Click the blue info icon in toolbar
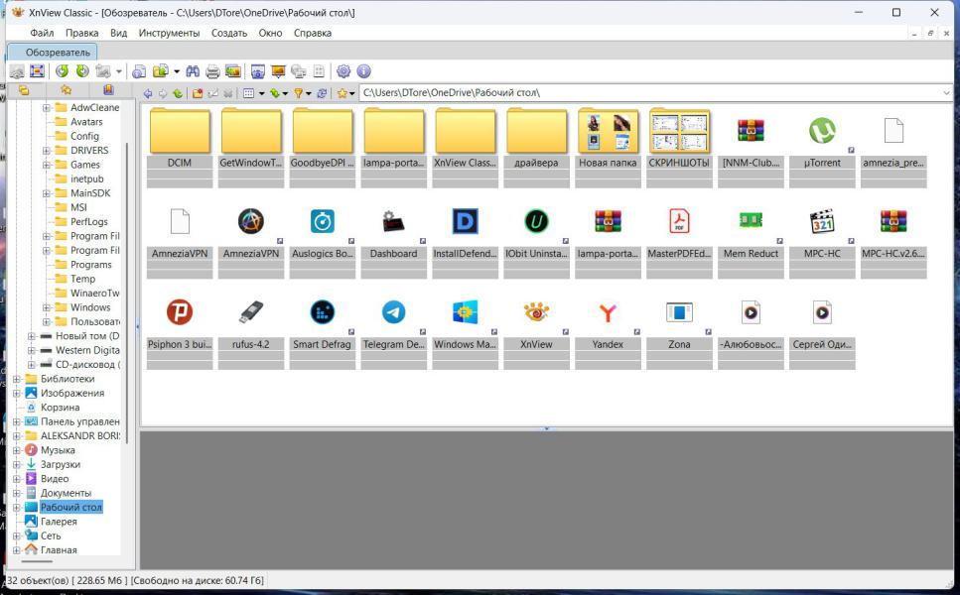This screenshot has width=960, height=595. tap(363, 71)
